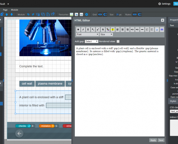This screenshot has width=178, height=144.
Task: Click the fourth dashed-box module icon
Action: (53, 14)
